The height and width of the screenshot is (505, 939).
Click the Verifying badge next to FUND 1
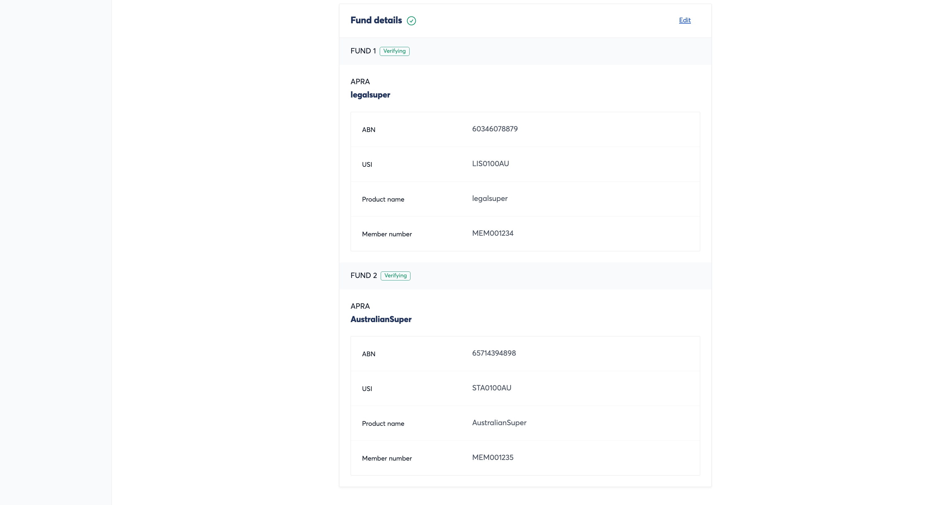[394, 51]
